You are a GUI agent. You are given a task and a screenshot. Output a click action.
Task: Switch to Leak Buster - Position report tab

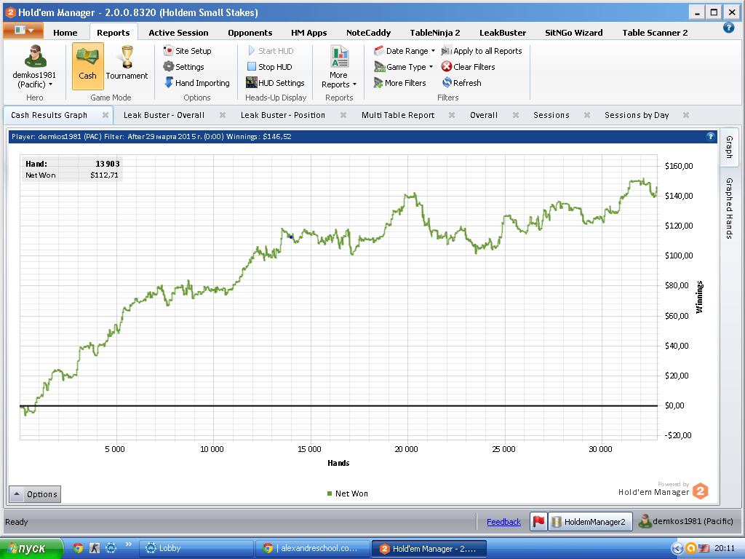click(x=283, y=115)
